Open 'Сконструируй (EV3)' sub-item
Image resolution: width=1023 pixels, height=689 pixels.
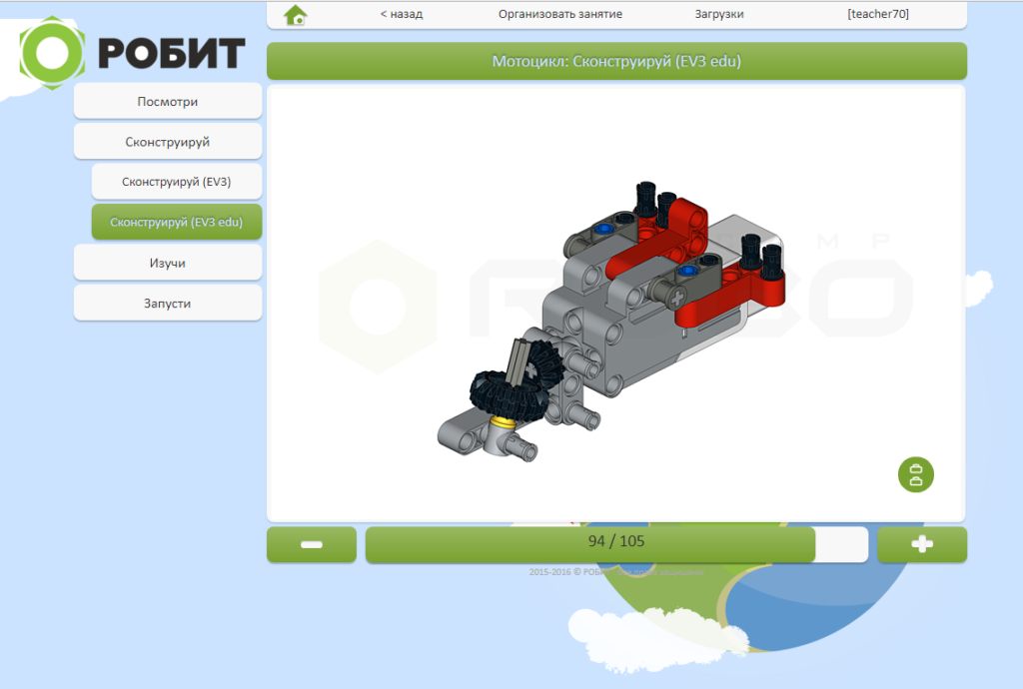tap(177, 182)
